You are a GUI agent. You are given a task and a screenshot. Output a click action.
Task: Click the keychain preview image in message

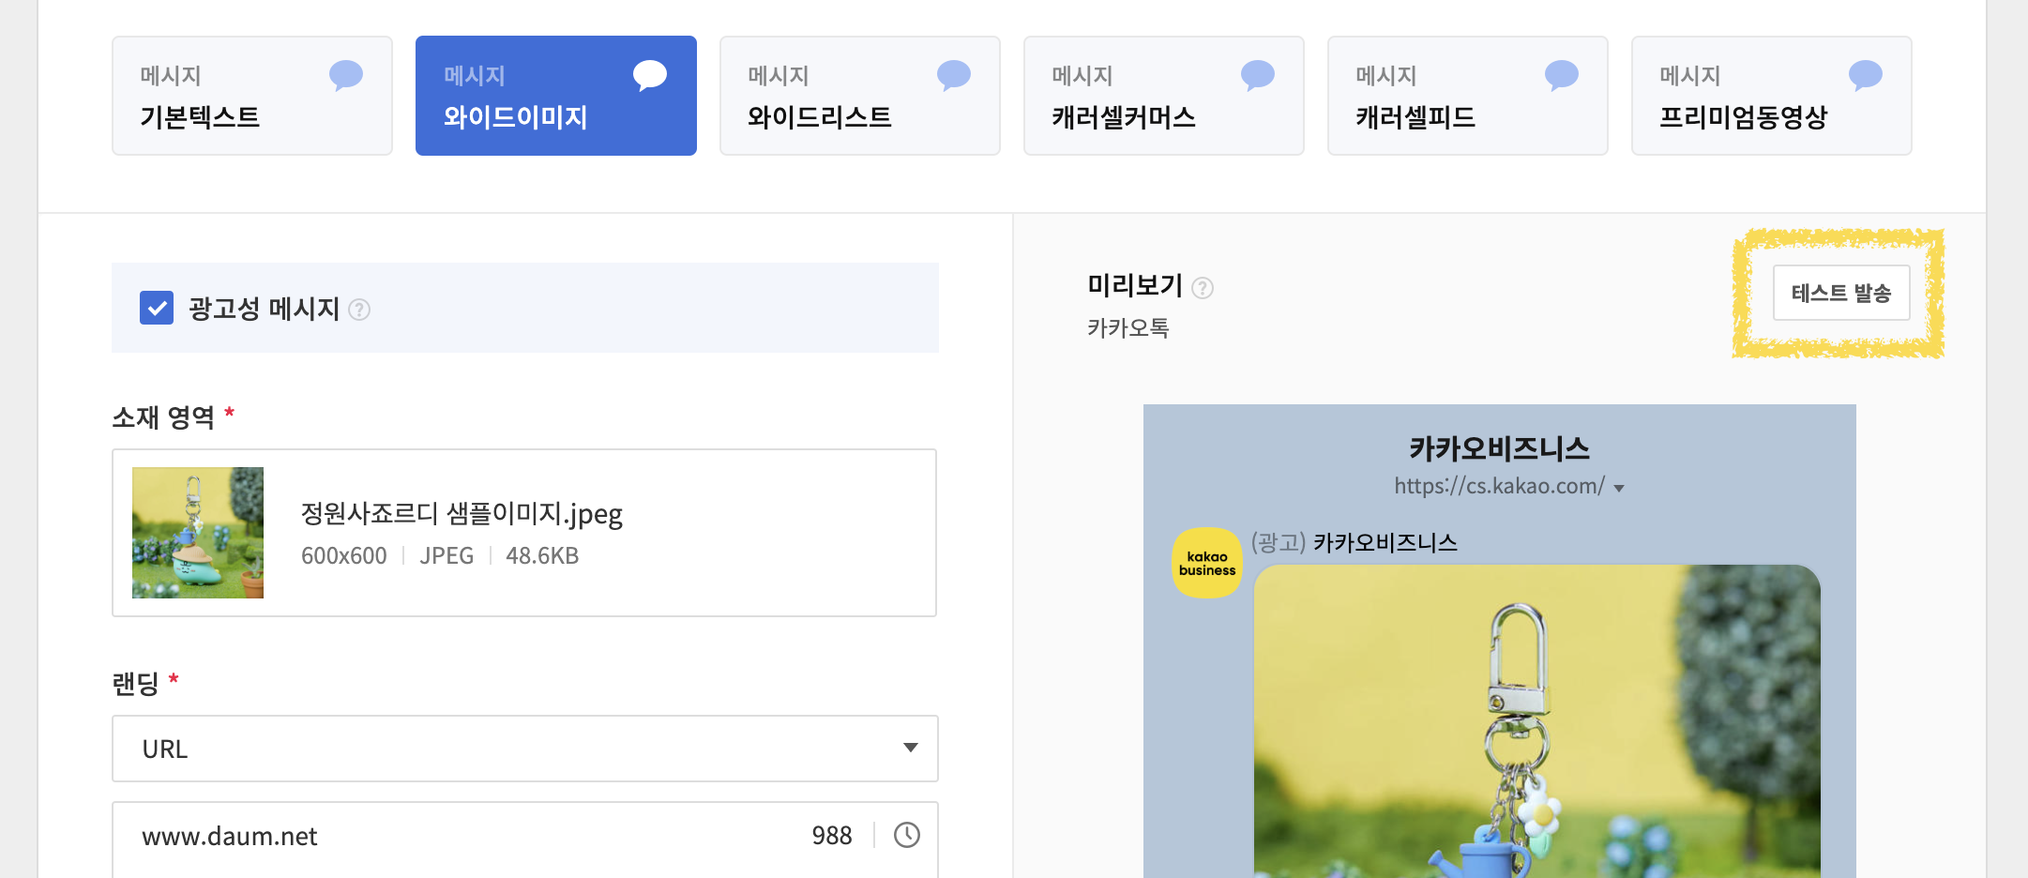[x=1536, y=722]
